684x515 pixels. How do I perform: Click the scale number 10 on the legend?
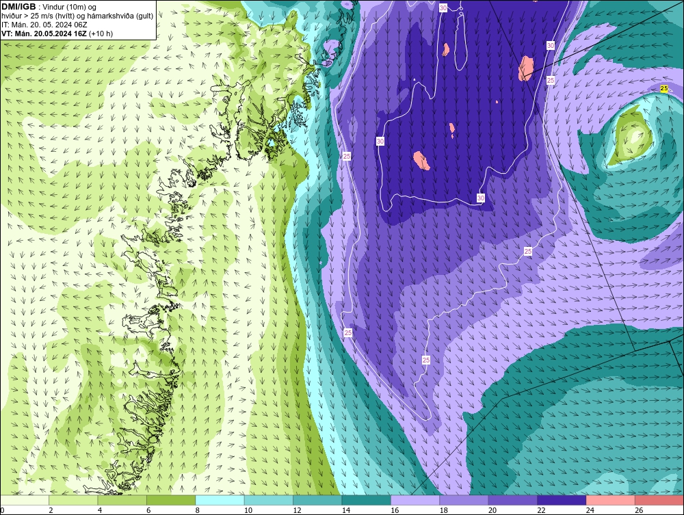point(248,510)
